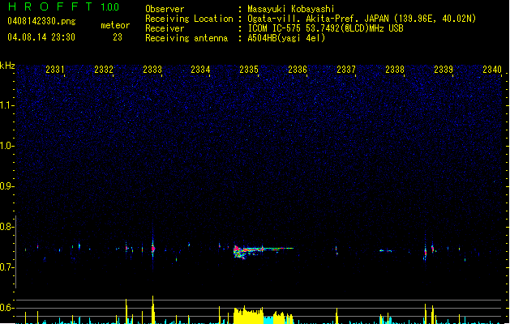Click time marker 2332
Screen dimensions: 510x324
(x=104, y=70)
